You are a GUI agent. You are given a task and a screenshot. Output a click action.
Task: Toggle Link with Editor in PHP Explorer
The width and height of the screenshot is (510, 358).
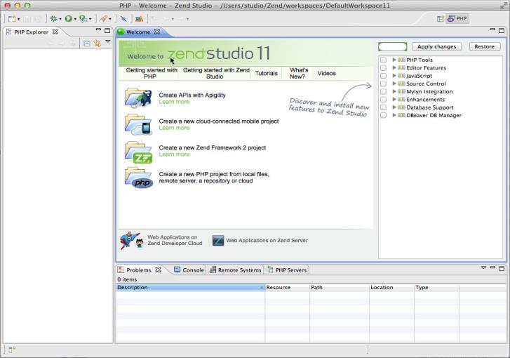point(97,43)
